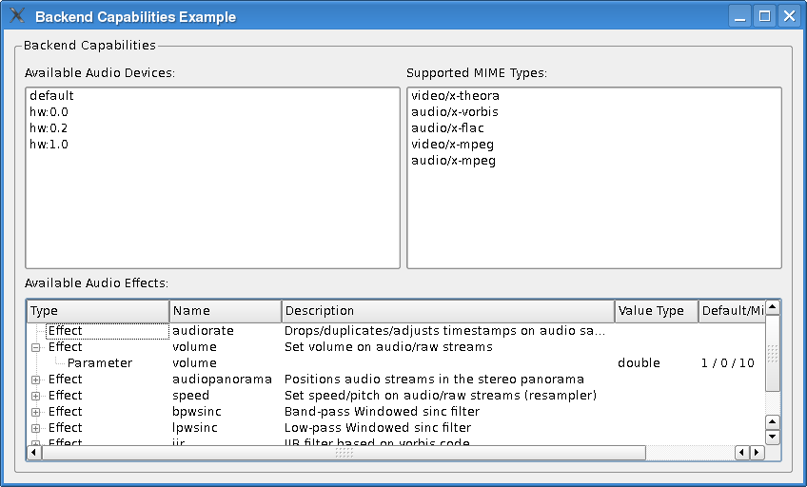Expand the bpwsinc effect row

[36, 412]
